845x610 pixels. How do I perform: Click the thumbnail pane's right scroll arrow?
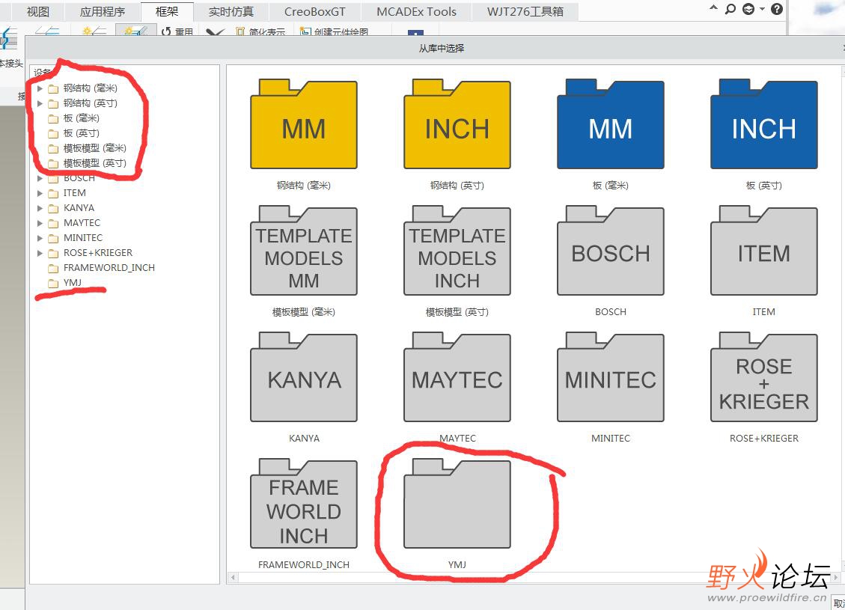click(x=836, y=578)
